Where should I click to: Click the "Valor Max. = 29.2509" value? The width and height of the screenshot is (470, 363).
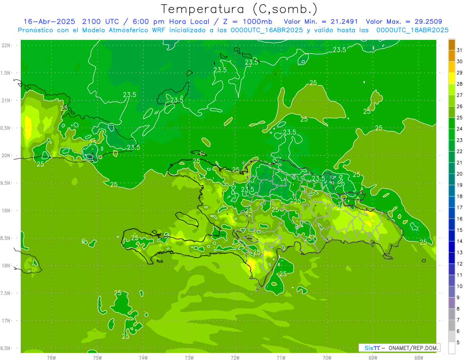point(404,22)
